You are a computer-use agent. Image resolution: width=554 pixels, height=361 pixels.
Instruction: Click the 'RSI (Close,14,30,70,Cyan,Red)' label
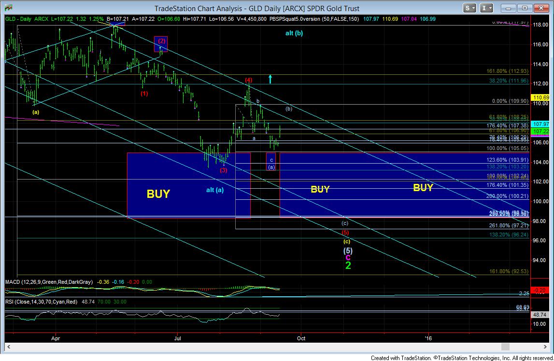click(x=41, y=302)
